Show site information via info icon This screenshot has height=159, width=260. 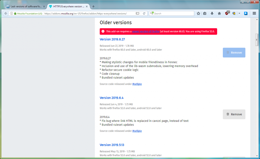pos(11,14)
